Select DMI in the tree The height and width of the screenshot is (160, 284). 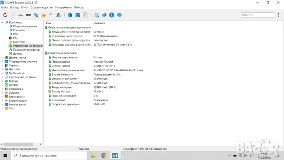click(16, 34)
